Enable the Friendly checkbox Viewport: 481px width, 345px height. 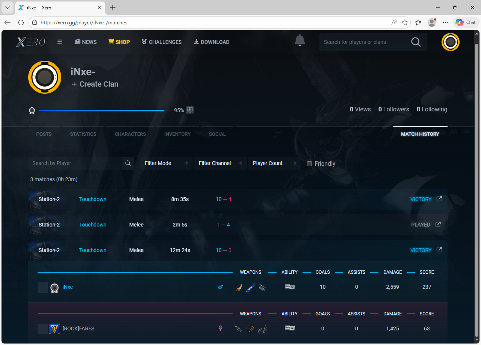310,163
